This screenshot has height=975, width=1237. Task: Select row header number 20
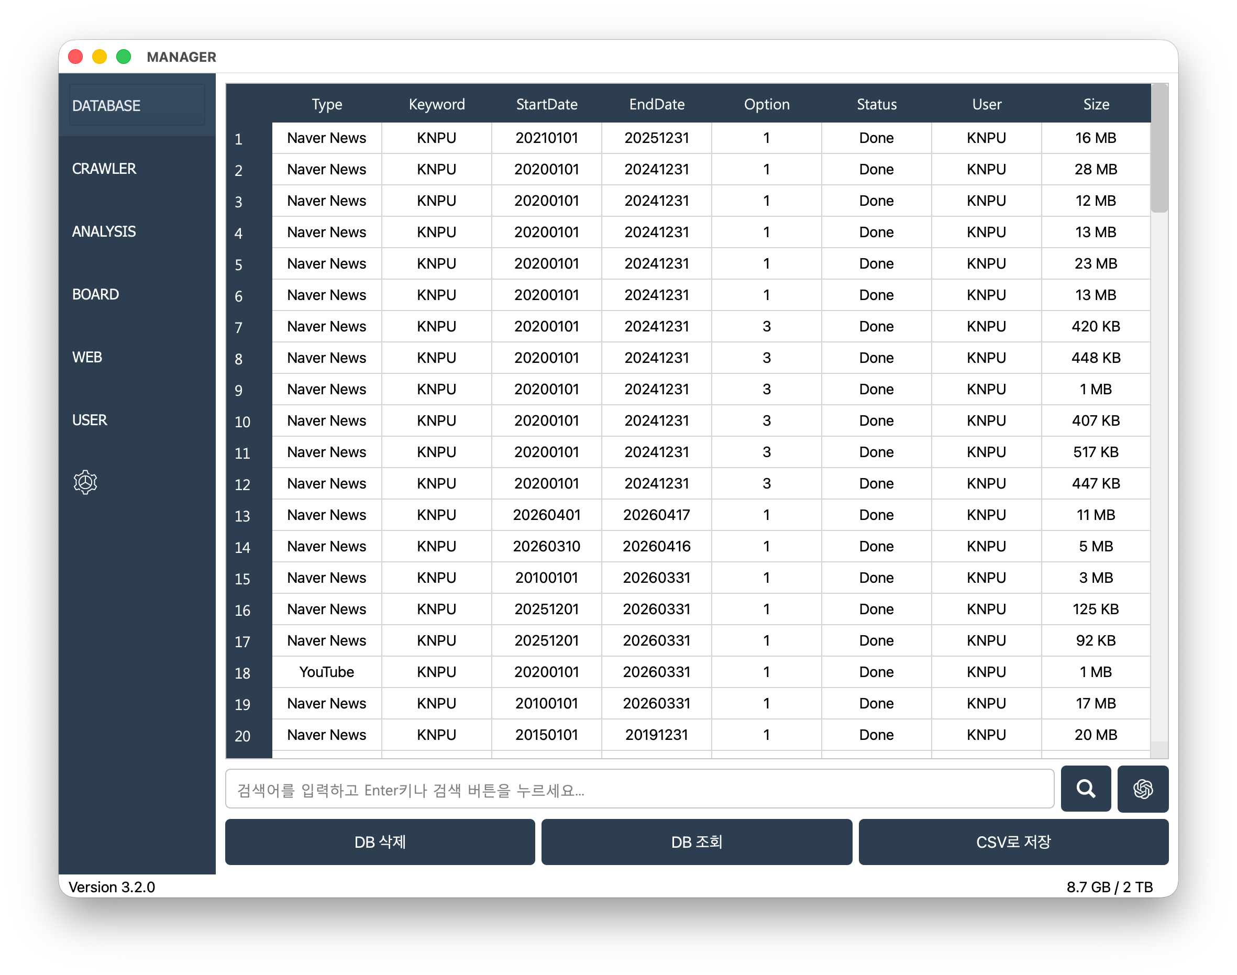point(249,735)
